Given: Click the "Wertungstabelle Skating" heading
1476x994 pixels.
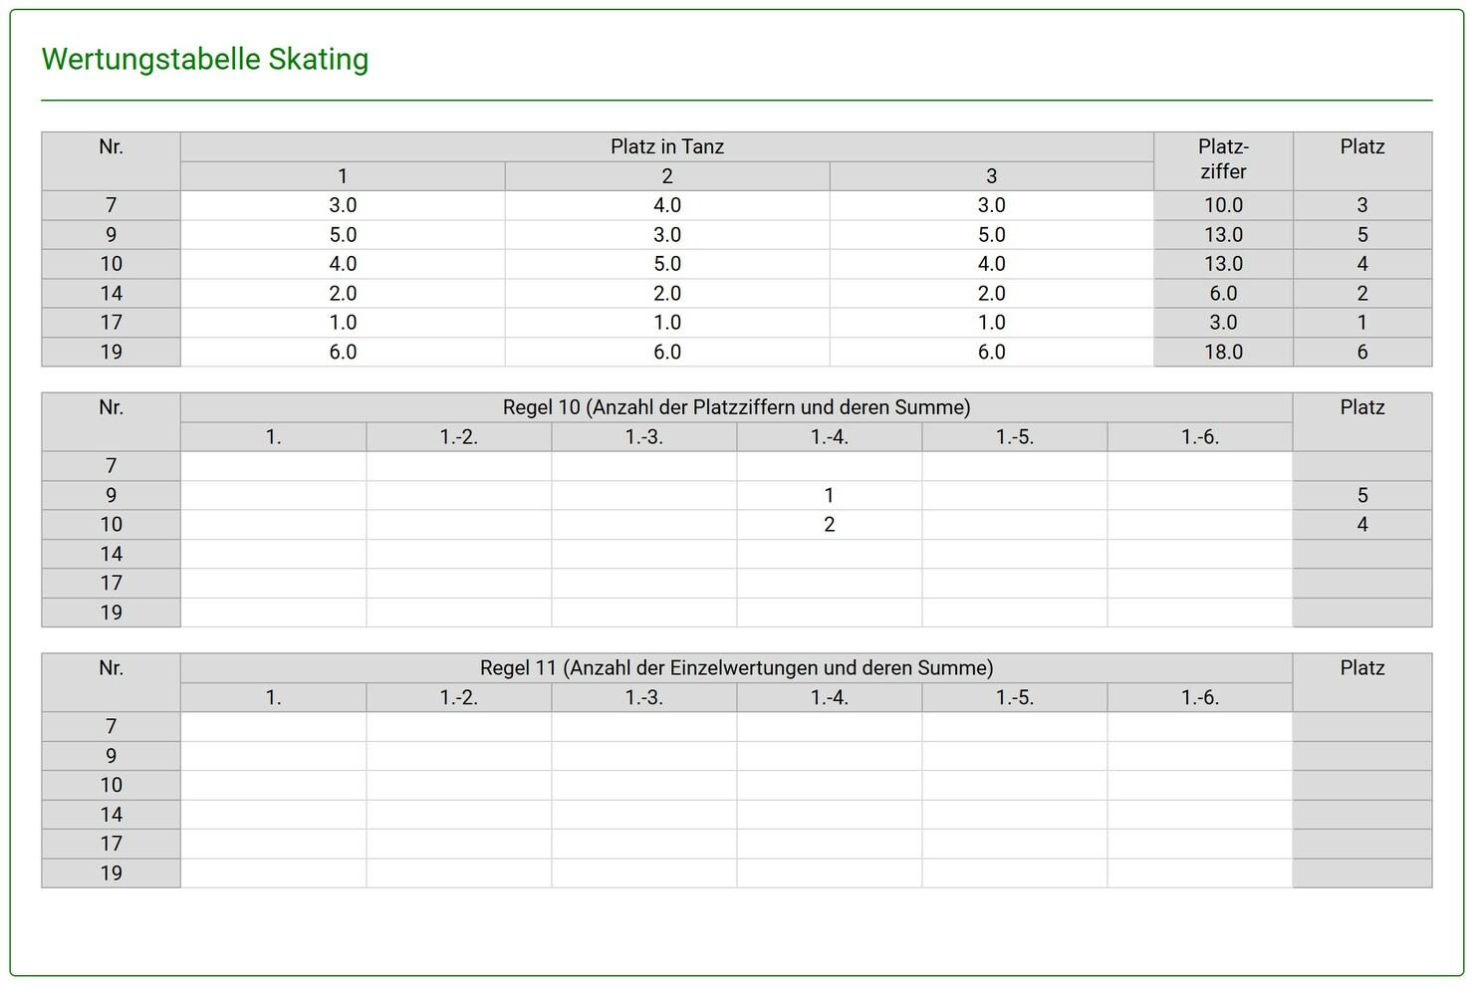Looking at the screenshot, I should point(205,60).
